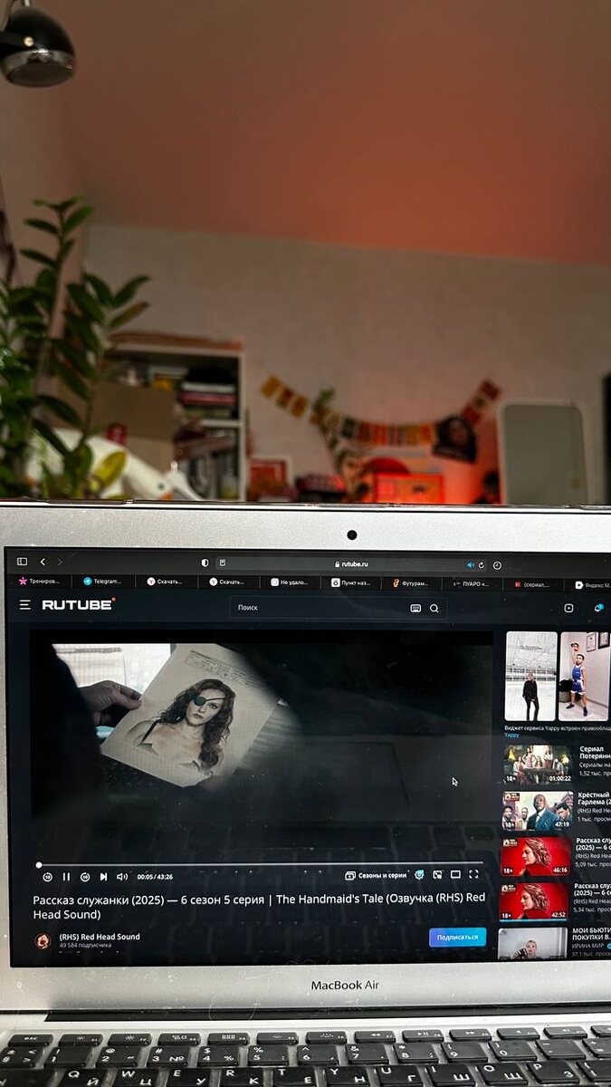This screenshot has width=611, height=1087.
Task: Switch to the first Скачать tab
Action: [x=165, y=582]
